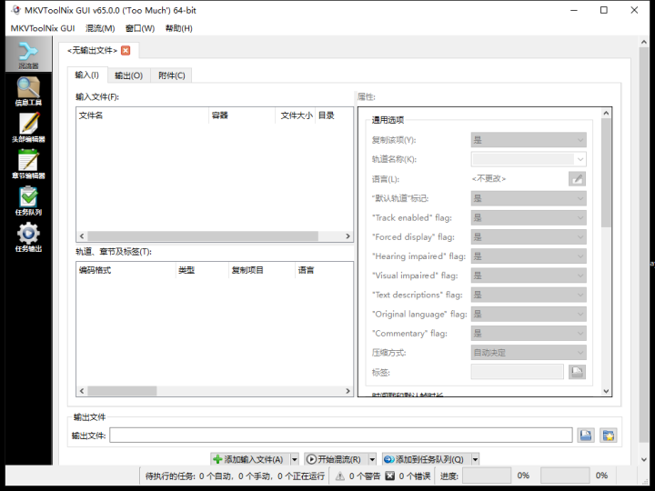The height and width of the screenshot is (491, 655).
Task: Click the 输出文件 path input field
Action: pos(341,435)
